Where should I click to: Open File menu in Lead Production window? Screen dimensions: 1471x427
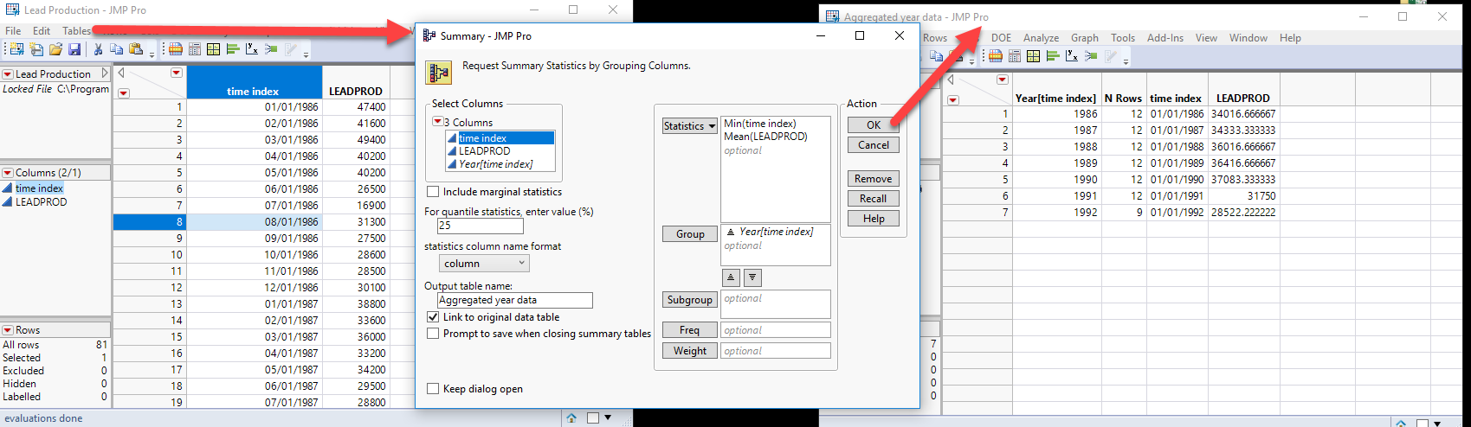coord(13,30)
